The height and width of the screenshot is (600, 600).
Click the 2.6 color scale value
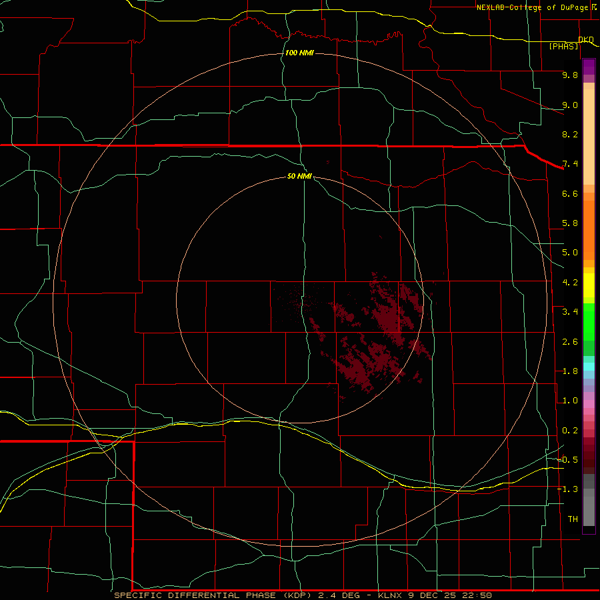570,342
